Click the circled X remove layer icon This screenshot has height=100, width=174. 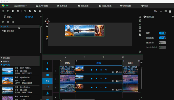coord(140,31)
